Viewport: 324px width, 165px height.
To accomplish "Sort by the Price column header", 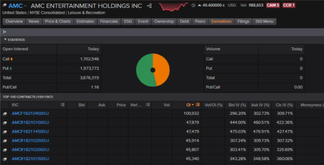I will pyautogui.click(x=121, y=105).
